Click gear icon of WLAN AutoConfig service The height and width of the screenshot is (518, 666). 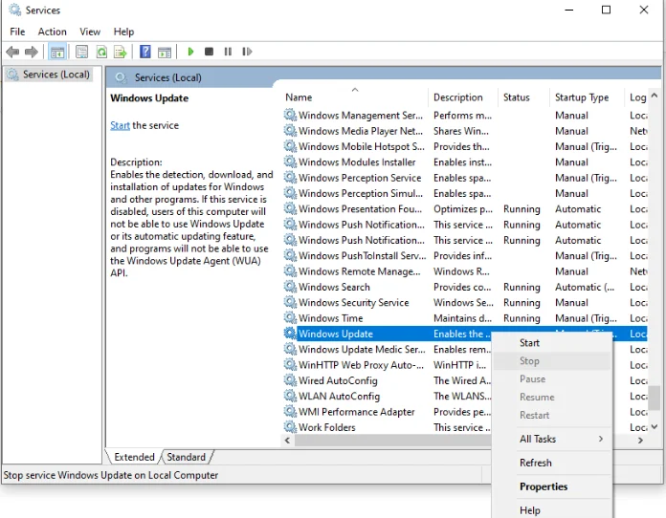coord(290,396)
